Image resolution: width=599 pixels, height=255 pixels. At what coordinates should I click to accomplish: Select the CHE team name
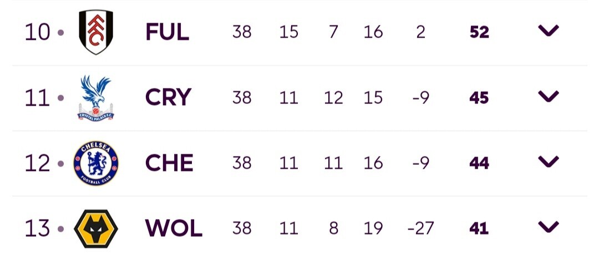point(169,163)
